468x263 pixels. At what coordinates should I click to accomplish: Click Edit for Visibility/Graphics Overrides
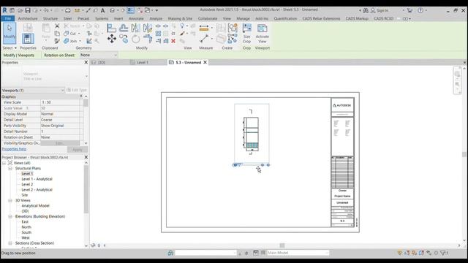pyautogui.click(x=60, y=143)
